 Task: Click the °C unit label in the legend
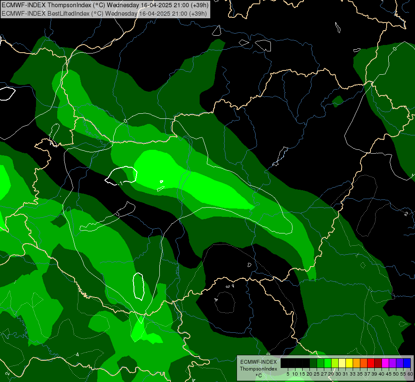259,376
